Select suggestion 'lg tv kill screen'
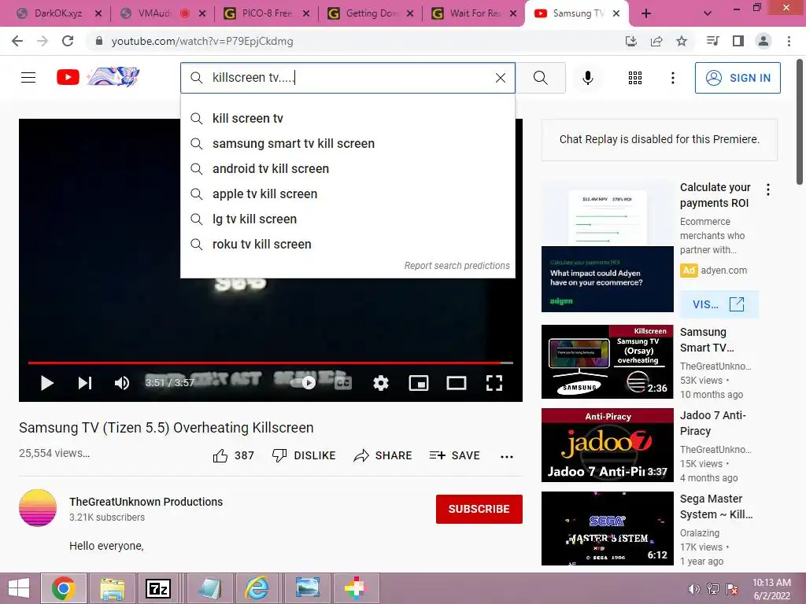 click(x=347, y=219)
